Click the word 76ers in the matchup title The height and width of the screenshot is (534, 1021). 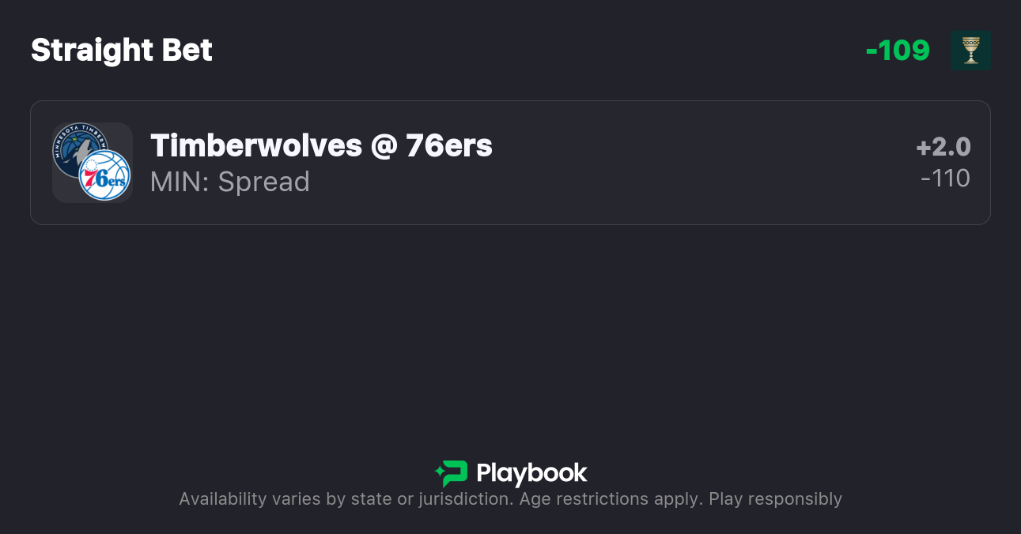[x=449, y=146]
